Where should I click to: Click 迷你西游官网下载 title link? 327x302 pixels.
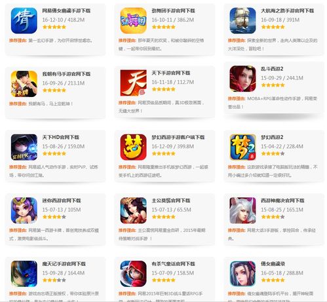62,200
